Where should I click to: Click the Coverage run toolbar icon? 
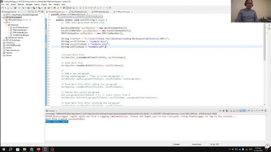point(34,8)
